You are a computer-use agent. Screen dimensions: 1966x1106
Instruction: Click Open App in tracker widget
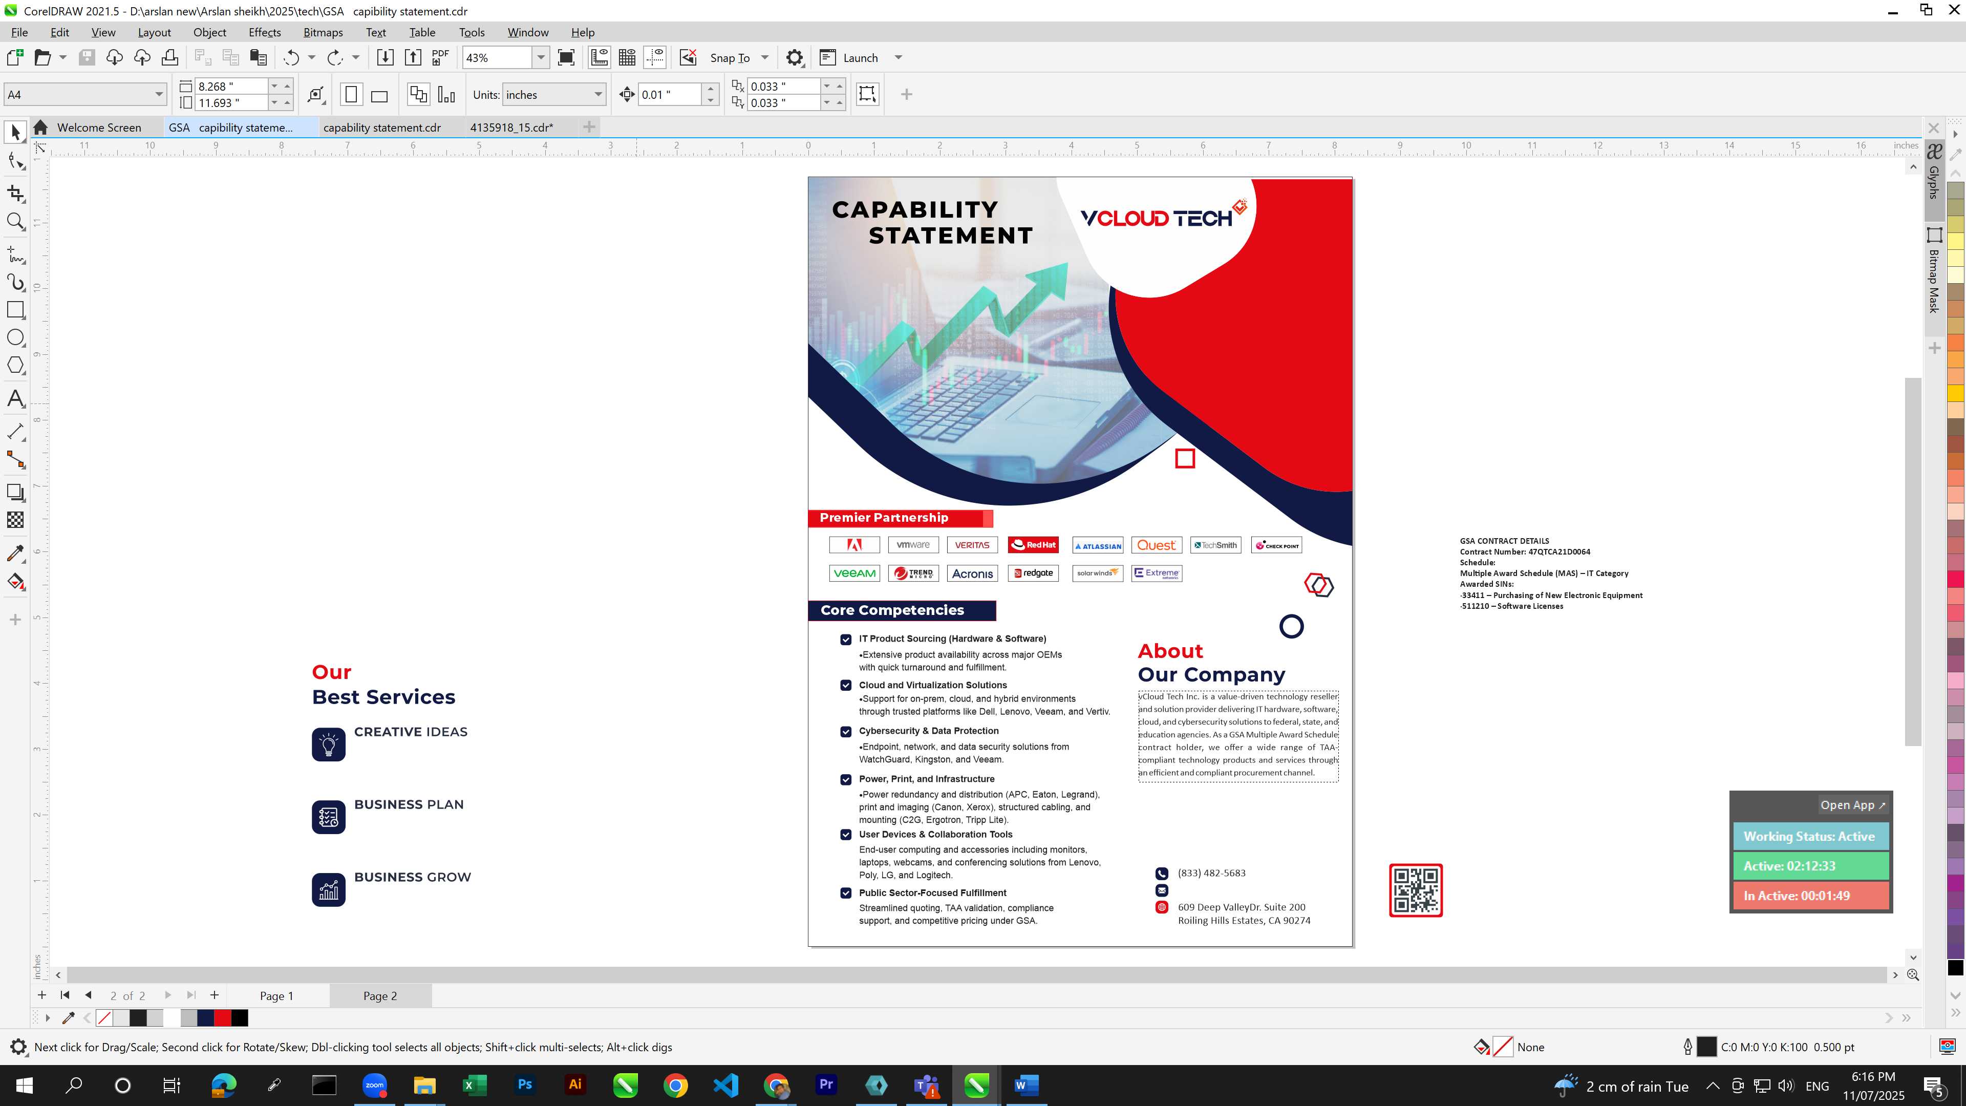(1852, 804)
